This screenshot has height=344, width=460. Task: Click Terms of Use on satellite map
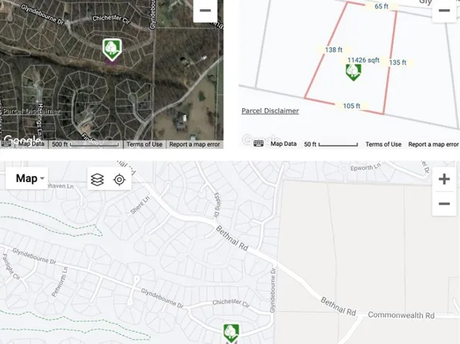coord(144,144)
